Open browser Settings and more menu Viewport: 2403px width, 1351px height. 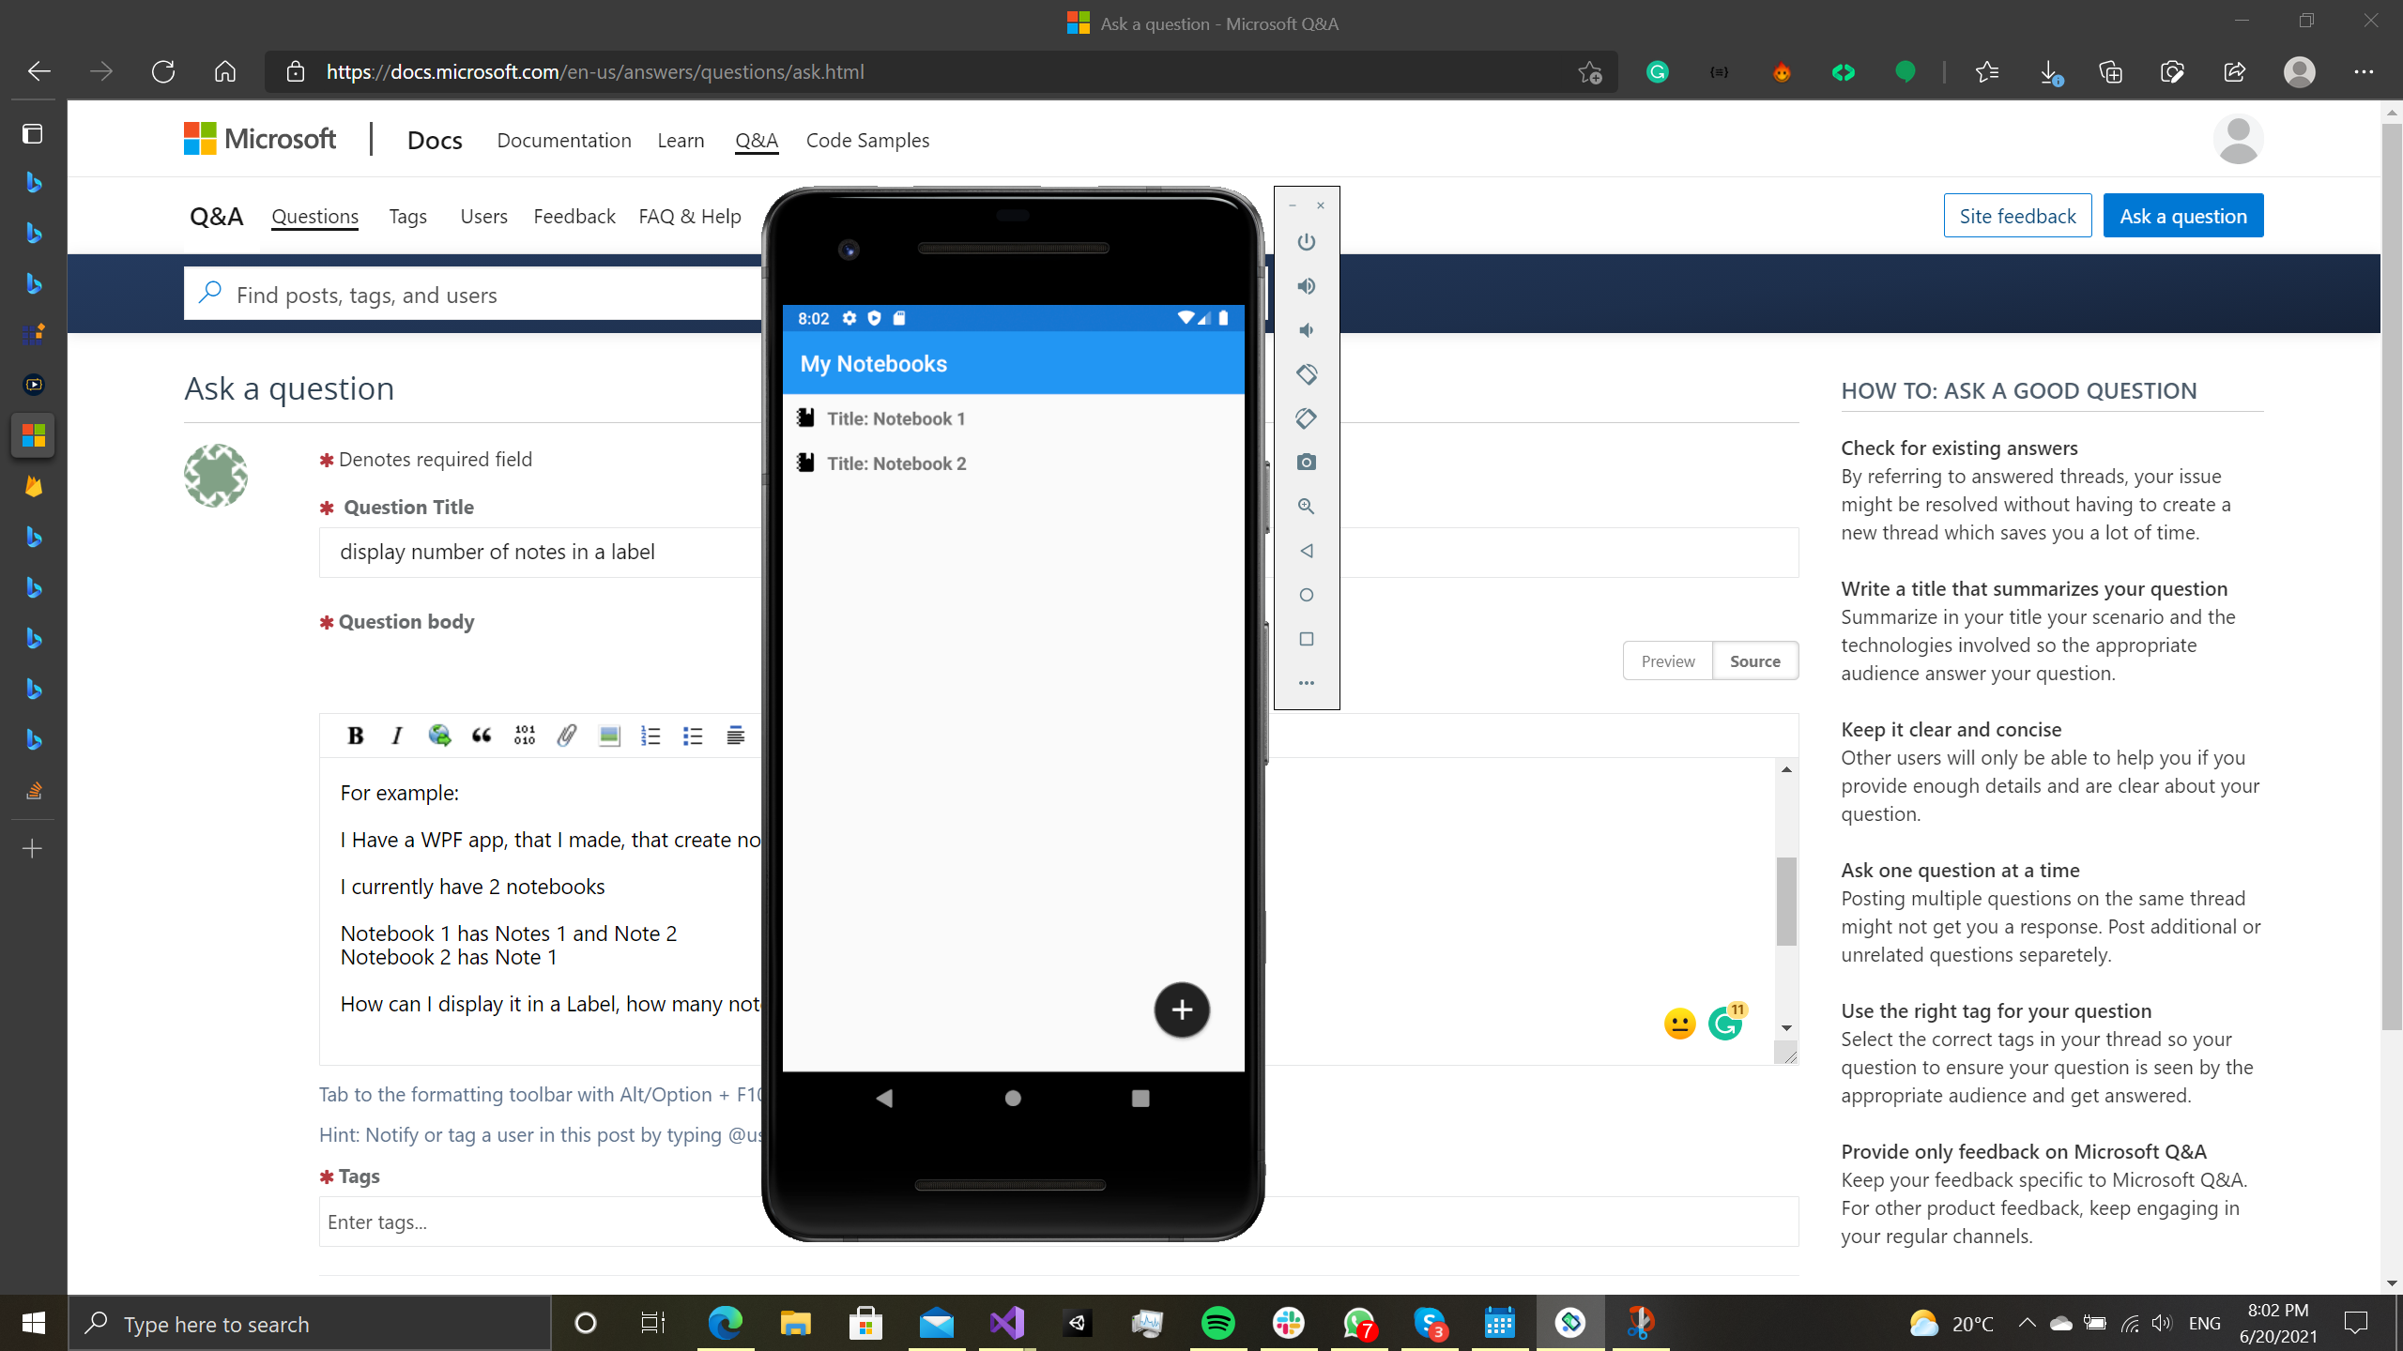pos(2363,71)
